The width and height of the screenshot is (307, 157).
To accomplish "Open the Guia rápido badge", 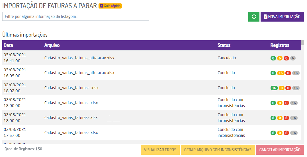I will coord(110,6).
